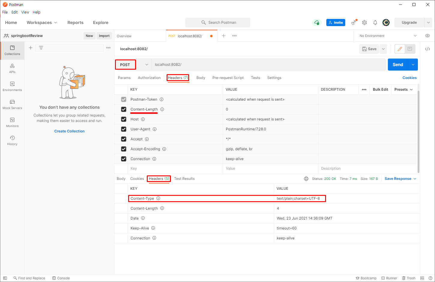Click the sync status cloud icon
The width and height of the screenshot is (435, 282).
click(x=317, y=23)
